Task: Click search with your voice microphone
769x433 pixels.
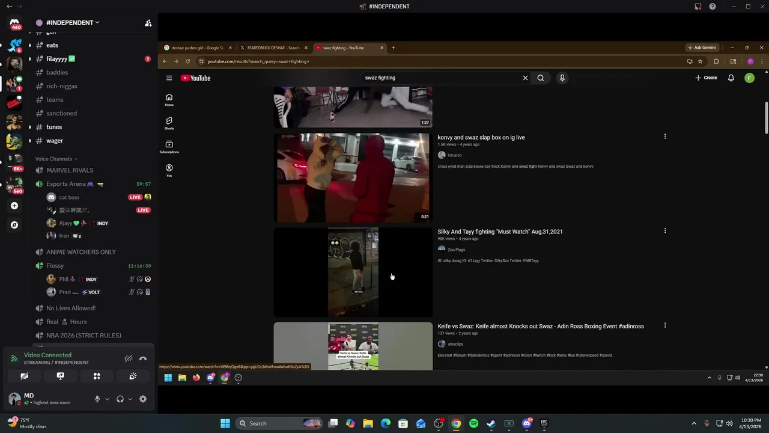Action: tap(562, 78)
